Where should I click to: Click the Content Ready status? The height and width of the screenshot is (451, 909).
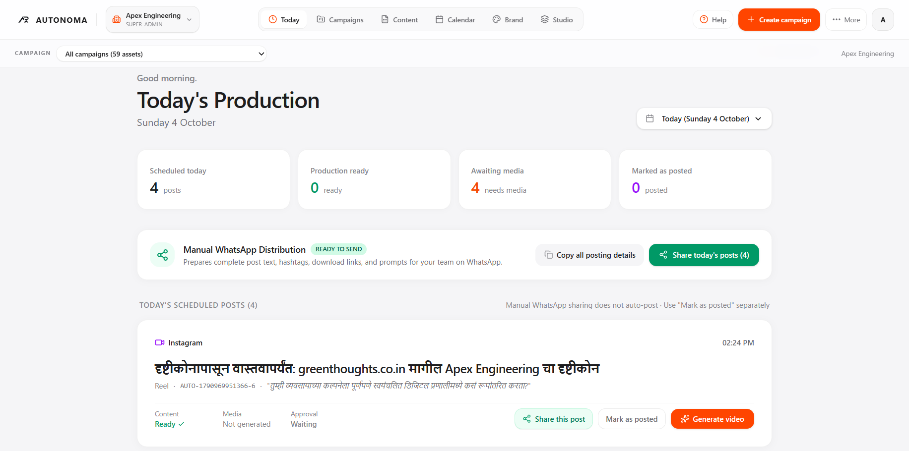pyautogui.click(x=169, y=424)
